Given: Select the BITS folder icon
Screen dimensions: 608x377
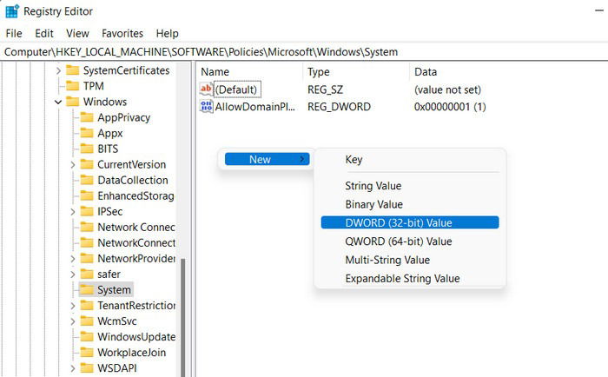Looking at the screenshot, I should point(87,149).
